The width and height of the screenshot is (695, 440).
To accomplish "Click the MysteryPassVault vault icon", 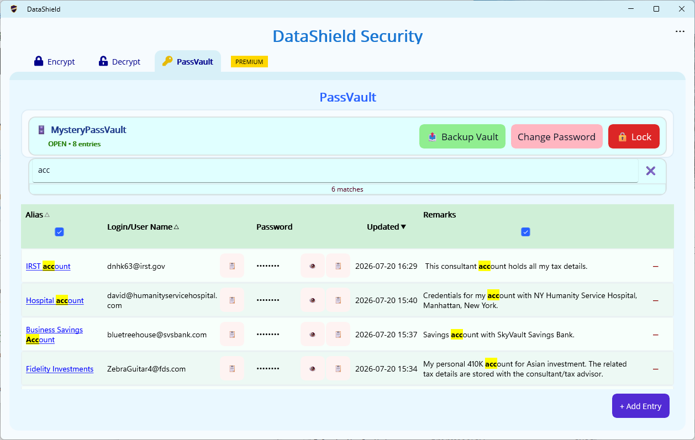I will click(x=41, y=130).
